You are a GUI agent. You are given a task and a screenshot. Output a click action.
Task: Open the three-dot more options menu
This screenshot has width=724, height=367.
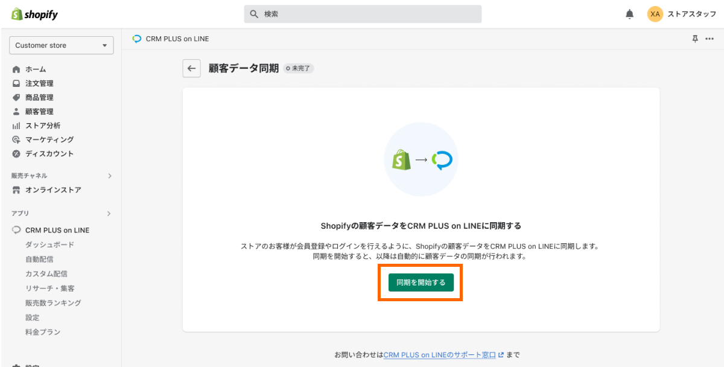[x=710, y=39]
